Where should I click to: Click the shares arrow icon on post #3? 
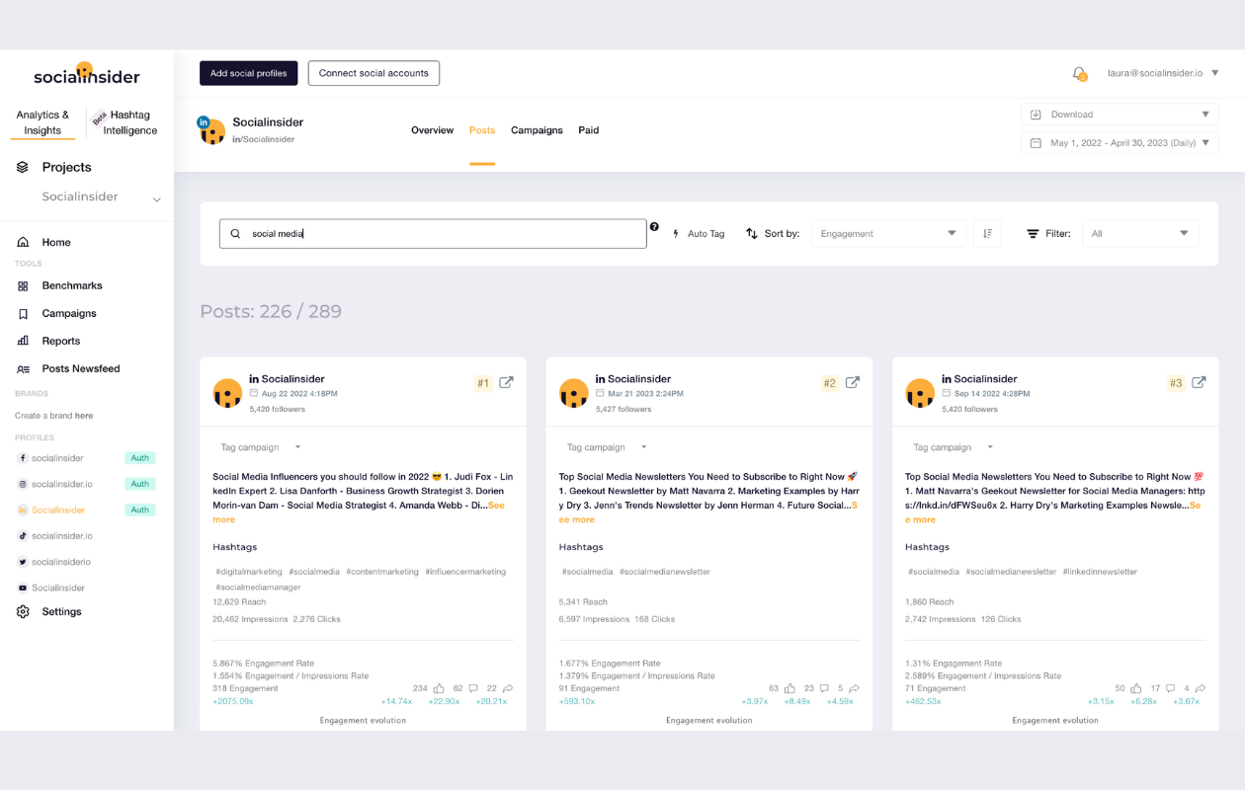point(1201,688)
